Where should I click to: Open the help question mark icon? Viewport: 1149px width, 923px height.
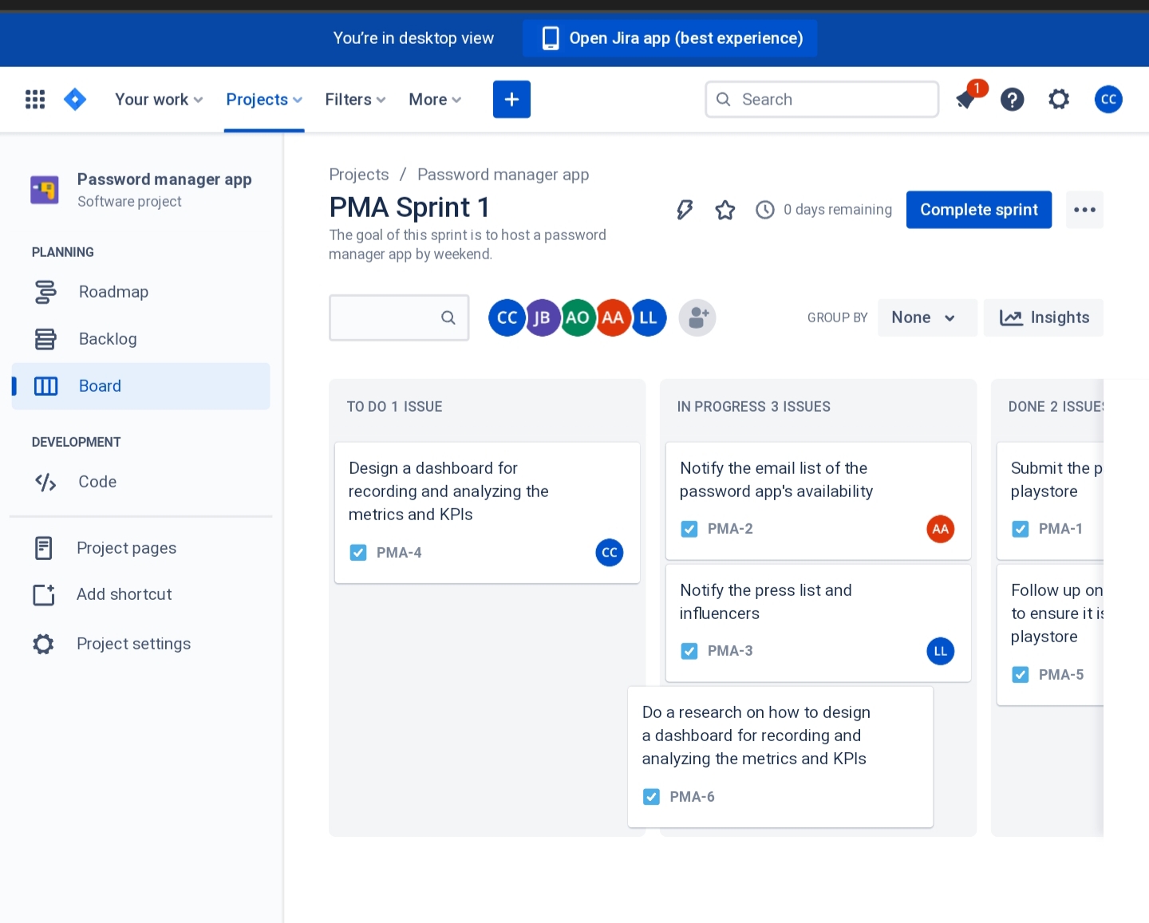click(x=1013, y=100)
